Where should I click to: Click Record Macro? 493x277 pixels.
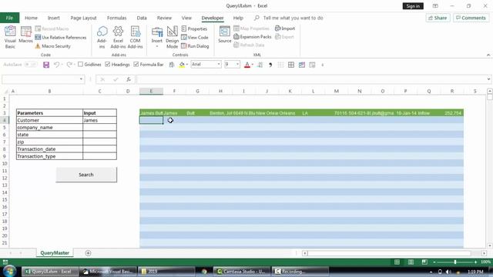click(52, 28)
